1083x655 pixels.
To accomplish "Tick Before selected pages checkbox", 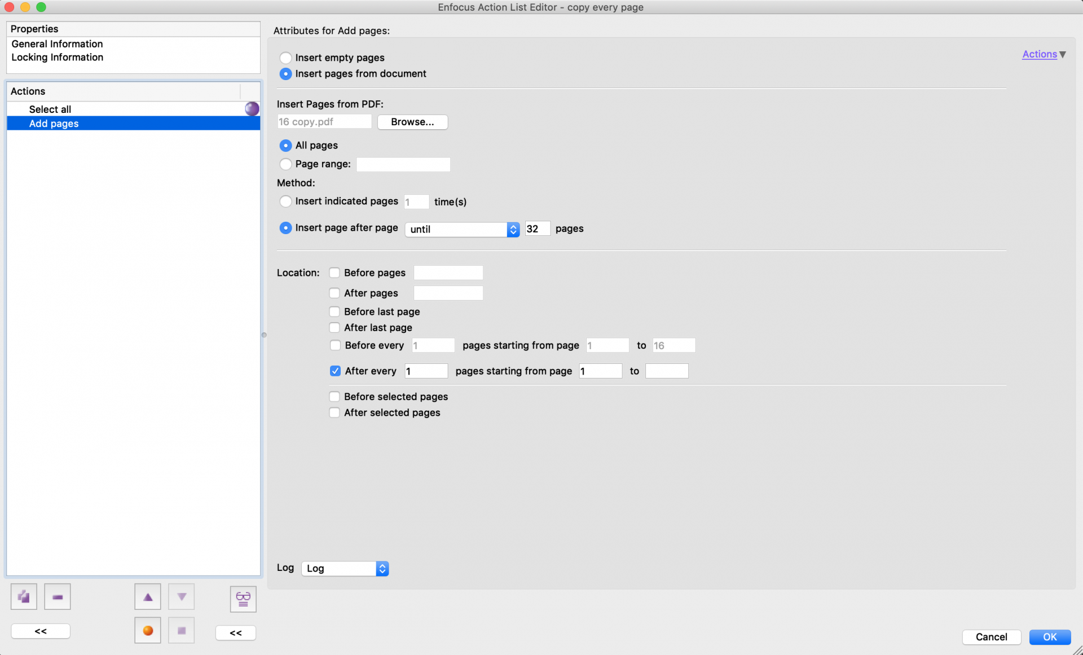I will (x=334, y=397).
